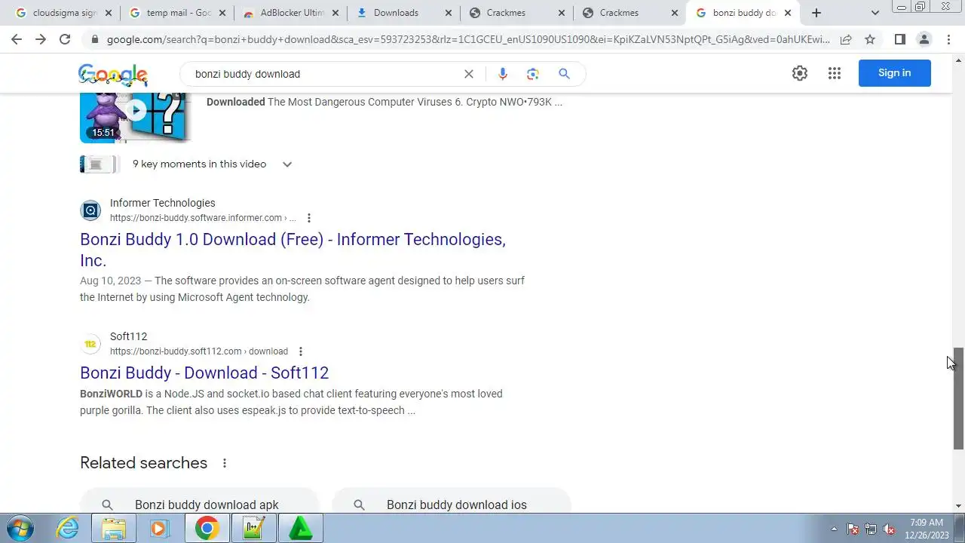Switch to the temp mail tab
The image size is (965, 543).
177,13
